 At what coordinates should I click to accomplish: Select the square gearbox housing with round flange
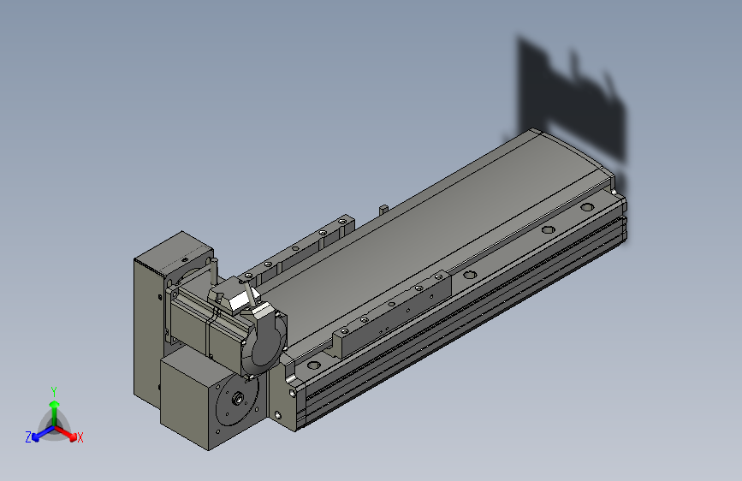tap(208, 400)
